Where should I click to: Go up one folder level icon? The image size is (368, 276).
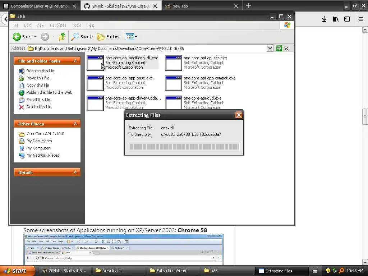tap(62, 37)
